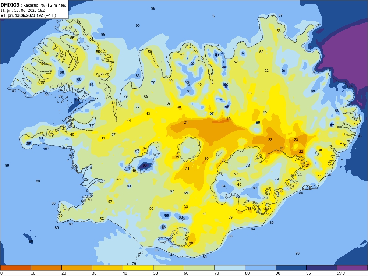
Task: Select the map value '35' beside the glacier
Action: tap(177, 157)
